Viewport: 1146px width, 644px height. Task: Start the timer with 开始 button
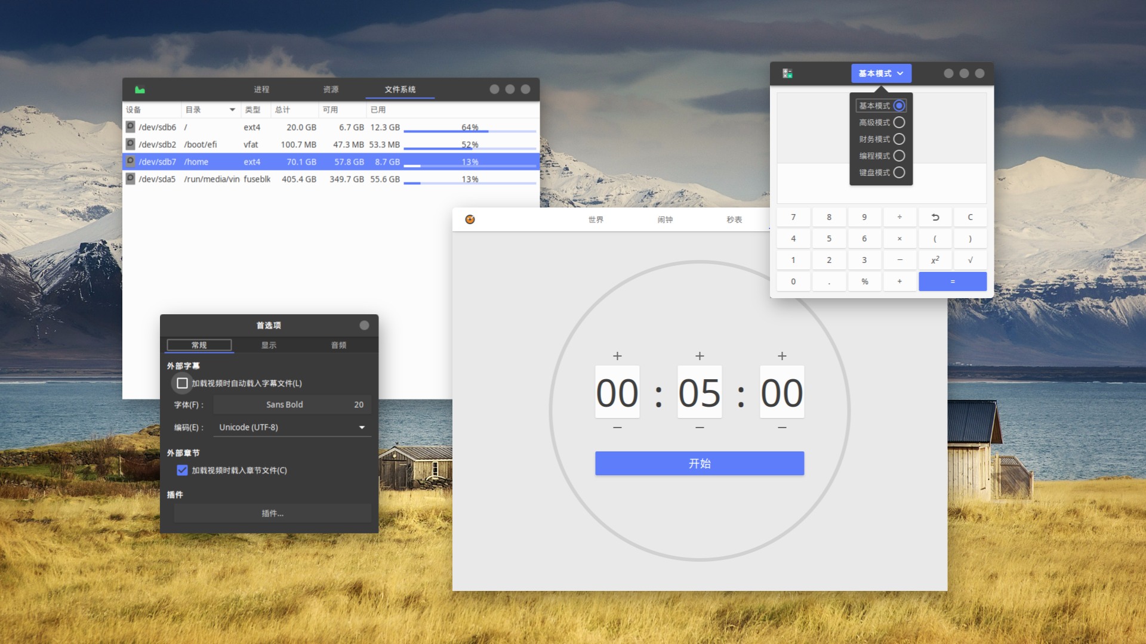click(700, 463)
